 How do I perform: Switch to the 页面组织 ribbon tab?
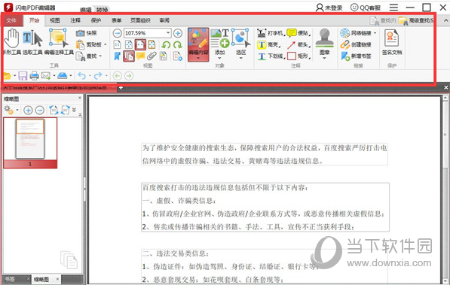pos(140,20)
